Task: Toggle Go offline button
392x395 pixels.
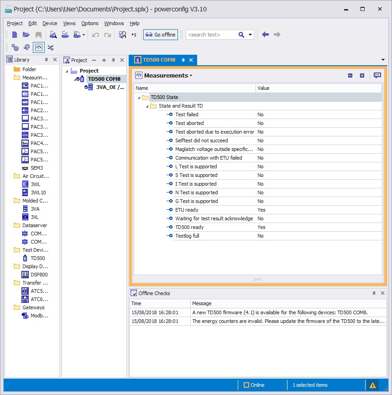Action: (x=161, y=35)
